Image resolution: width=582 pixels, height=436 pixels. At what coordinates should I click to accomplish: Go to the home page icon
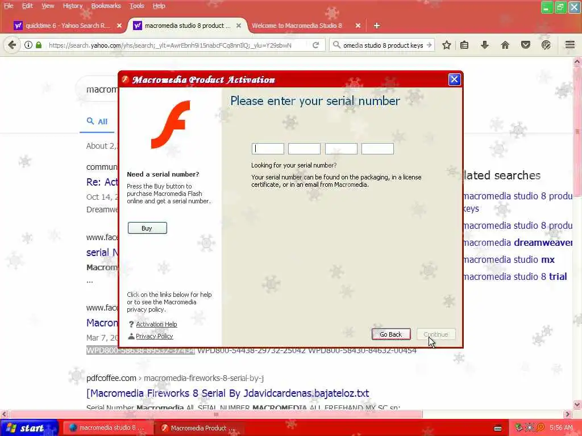[x=505, y=45]
